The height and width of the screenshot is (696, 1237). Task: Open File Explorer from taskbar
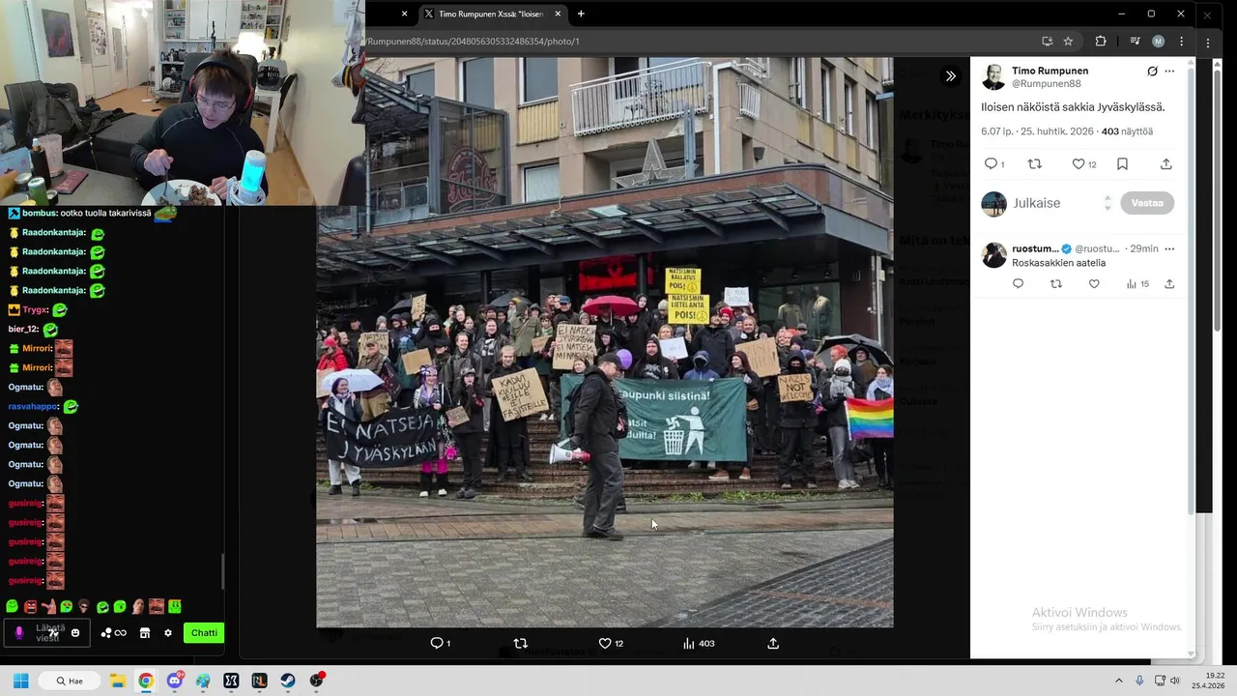click(x=117, y=681)
